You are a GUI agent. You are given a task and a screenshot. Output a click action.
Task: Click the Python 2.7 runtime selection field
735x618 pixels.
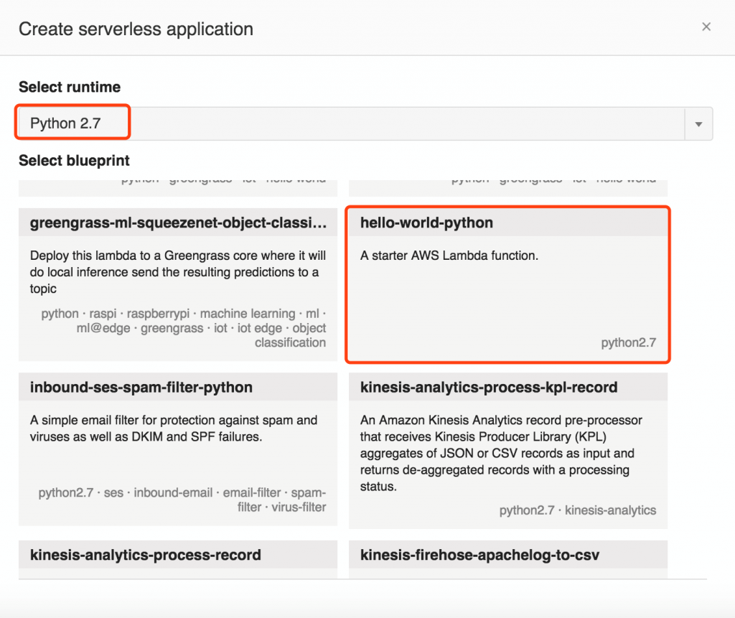tap(365, 123)
